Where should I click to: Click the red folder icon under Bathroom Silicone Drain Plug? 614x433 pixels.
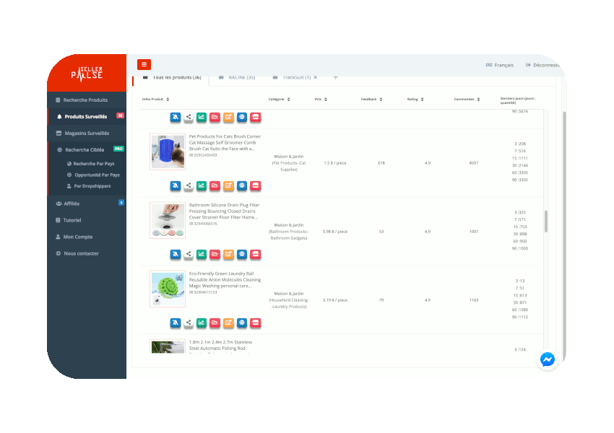(x=215, y=254)
